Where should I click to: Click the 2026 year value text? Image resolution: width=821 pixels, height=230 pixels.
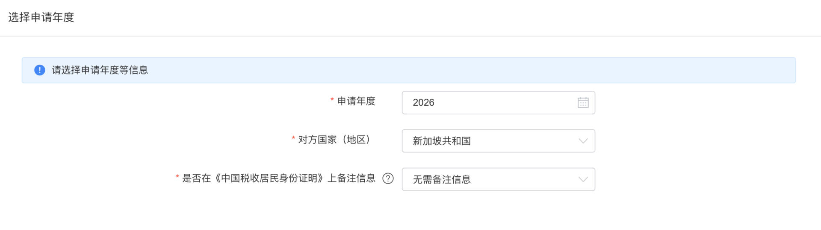423,103
